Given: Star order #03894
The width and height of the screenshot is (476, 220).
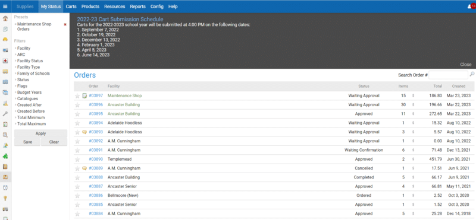Looking at the screenshot, I should click(x=77, y=123).
